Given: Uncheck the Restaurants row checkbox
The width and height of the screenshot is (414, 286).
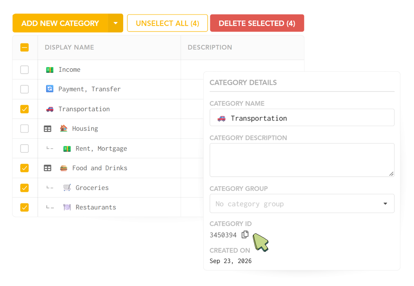Looking at the screenshot, I should [x=24, y=207].
